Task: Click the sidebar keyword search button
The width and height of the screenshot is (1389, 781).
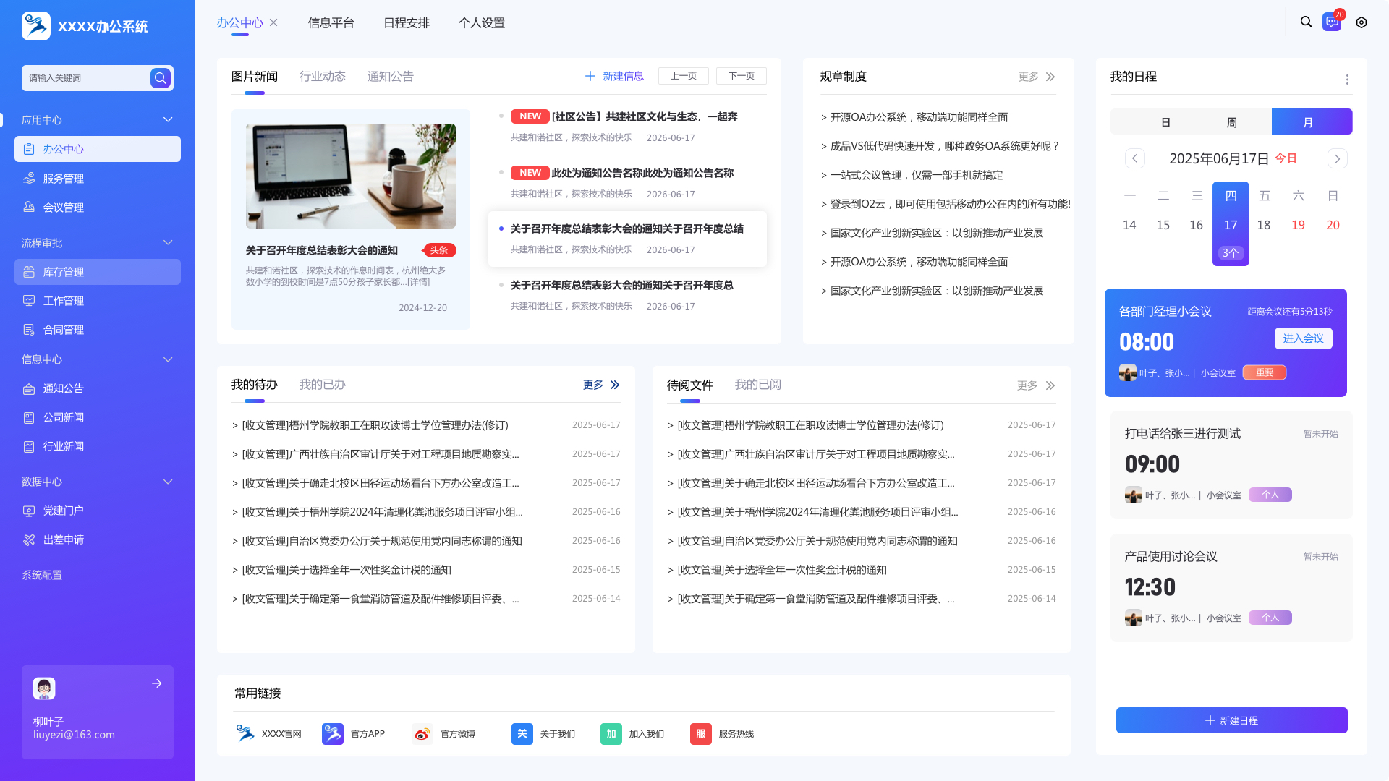Action: [161, 77]
